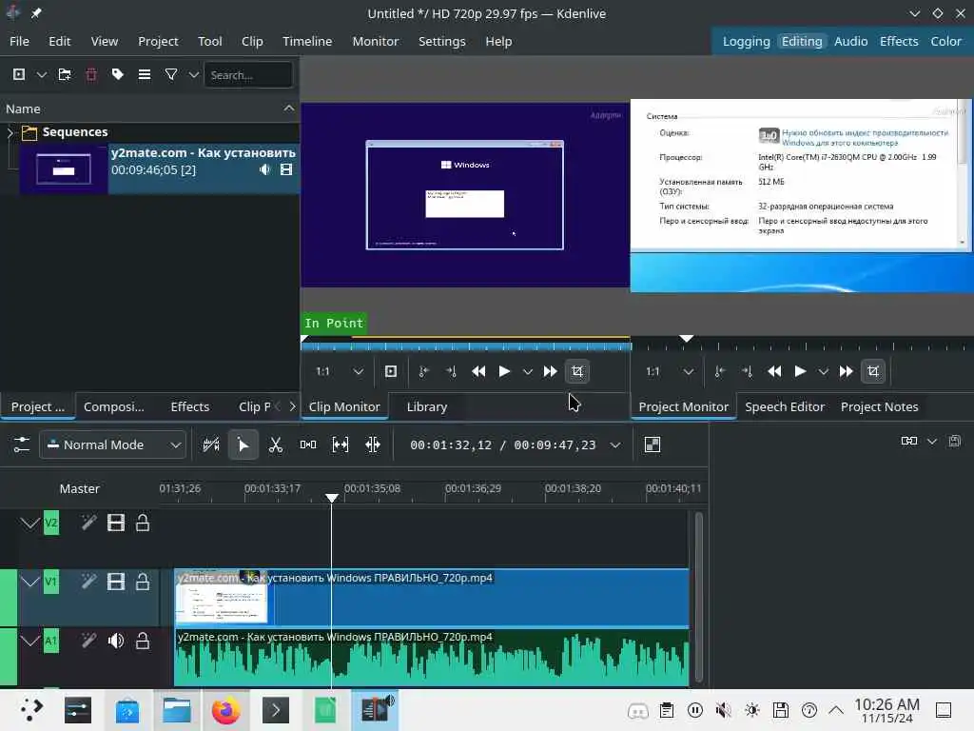Viewport: 974px width, 731px height.
Task: Switch to Audio workspace layout
Action: click(x=850, y=41)
